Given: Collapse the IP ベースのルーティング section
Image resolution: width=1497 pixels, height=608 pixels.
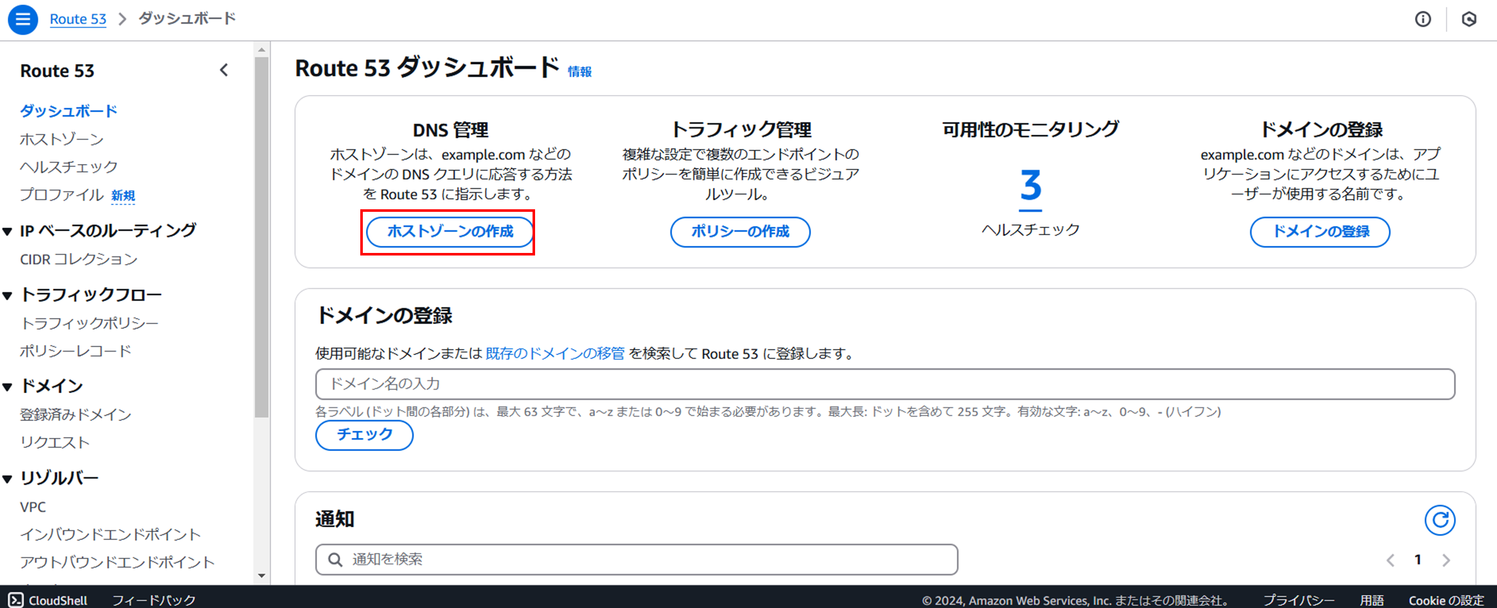Looking at the screenshot, I should (x=8, y=232).
